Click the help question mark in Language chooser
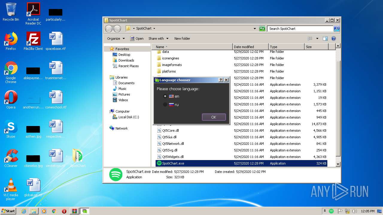 pyautogui.click(x=221, y=80)
